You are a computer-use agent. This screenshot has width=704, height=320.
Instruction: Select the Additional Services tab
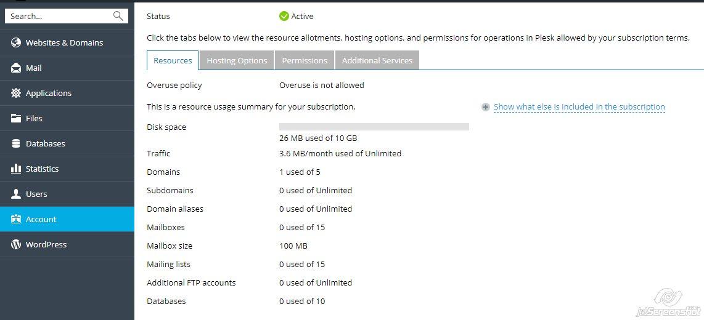pos(377,60)
